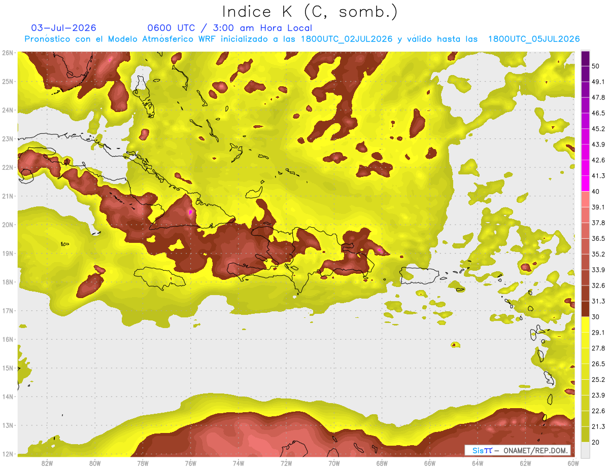Click the colorbar value "23.9"
Image resolution: width=609 pixels, height=470 pixels.
(599, 395)
